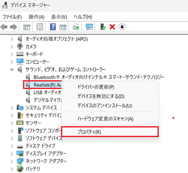Click the webcam icon beside カメラ

pyautogui.click(x=20, y=46)
